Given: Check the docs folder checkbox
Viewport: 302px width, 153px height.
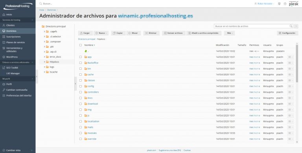Looking at the screenshot, I should [81, 98].
